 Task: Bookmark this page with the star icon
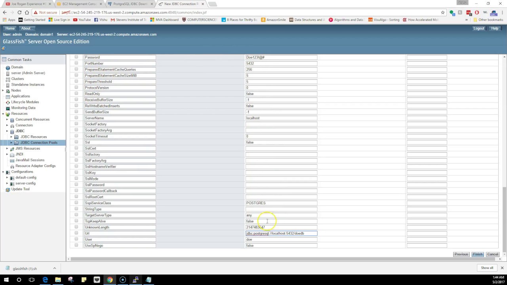click(x=443, y=12)
